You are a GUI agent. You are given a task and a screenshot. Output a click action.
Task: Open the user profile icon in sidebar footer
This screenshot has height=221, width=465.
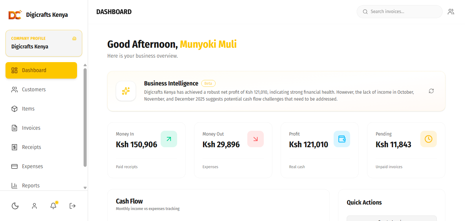(34, 206)
